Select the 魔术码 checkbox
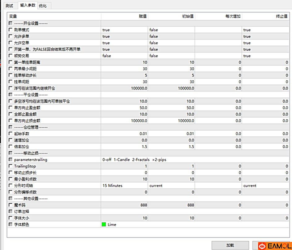This screenshot has height=250, width=292. (x=11, y=205)
